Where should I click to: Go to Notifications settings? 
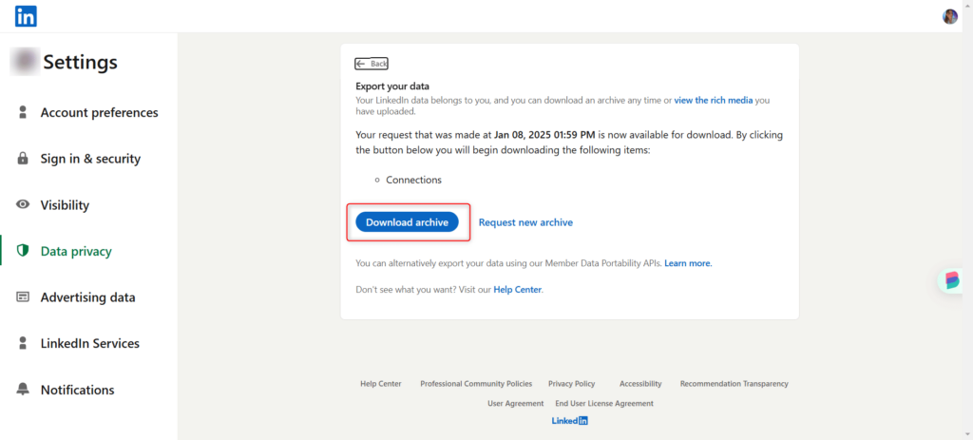pos(78,390)
